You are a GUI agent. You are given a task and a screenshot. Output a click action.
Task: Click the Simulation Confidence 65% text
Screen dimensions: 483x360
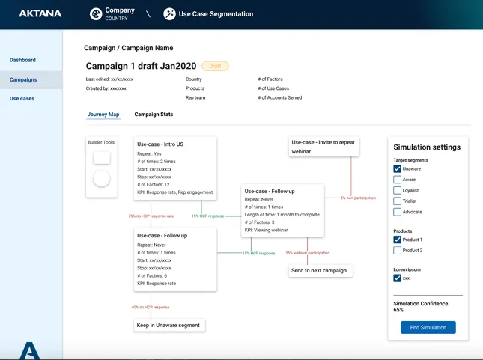(420, 307)
